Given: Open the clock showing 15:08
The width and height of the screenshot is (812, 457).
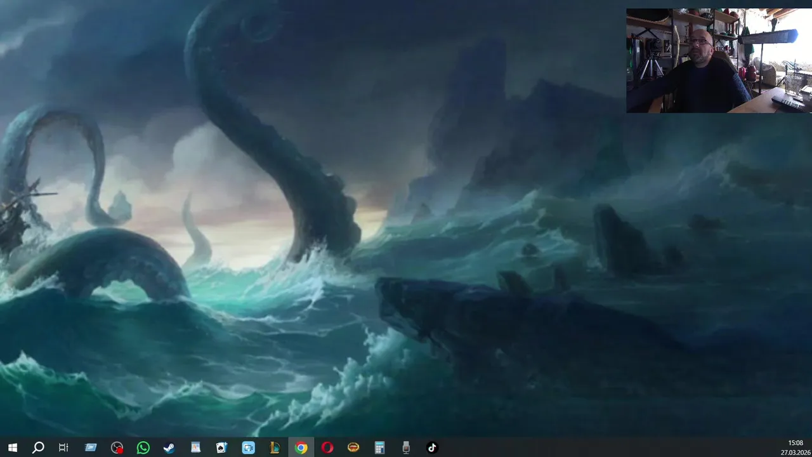Looking at the screenshot, I should tap(796, 443).
